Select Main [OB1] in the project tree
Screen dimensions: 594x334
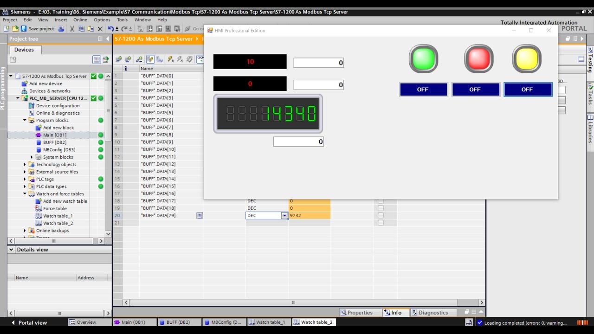pos(54,135)
